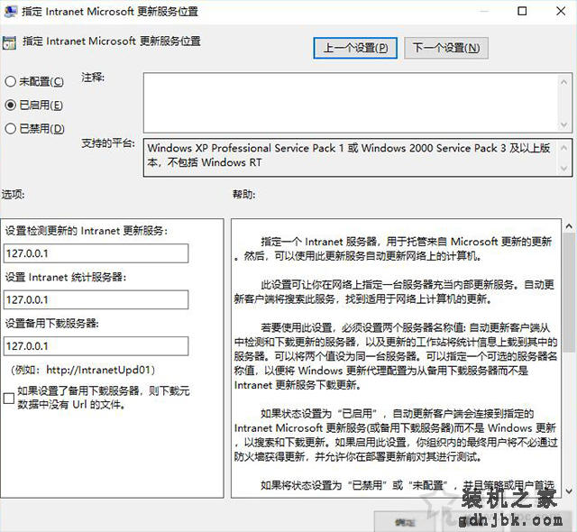Viewport: 577px width, 532px height.
Task: Click supported platforms scroll up arrow
Action: [x=563, y=148]
